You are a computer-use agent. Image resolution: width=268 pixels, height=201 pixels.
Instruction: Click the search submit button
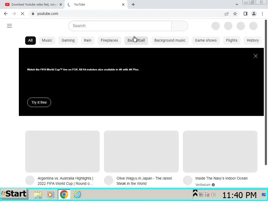point(180,26)
